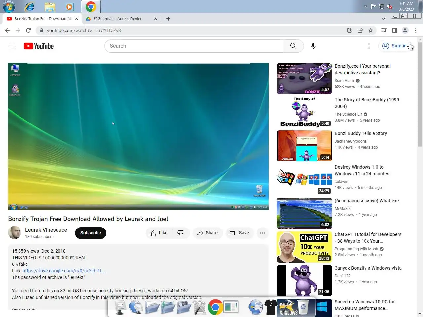
Task: Click the muted volume tray icon
Action: (390, 6)
